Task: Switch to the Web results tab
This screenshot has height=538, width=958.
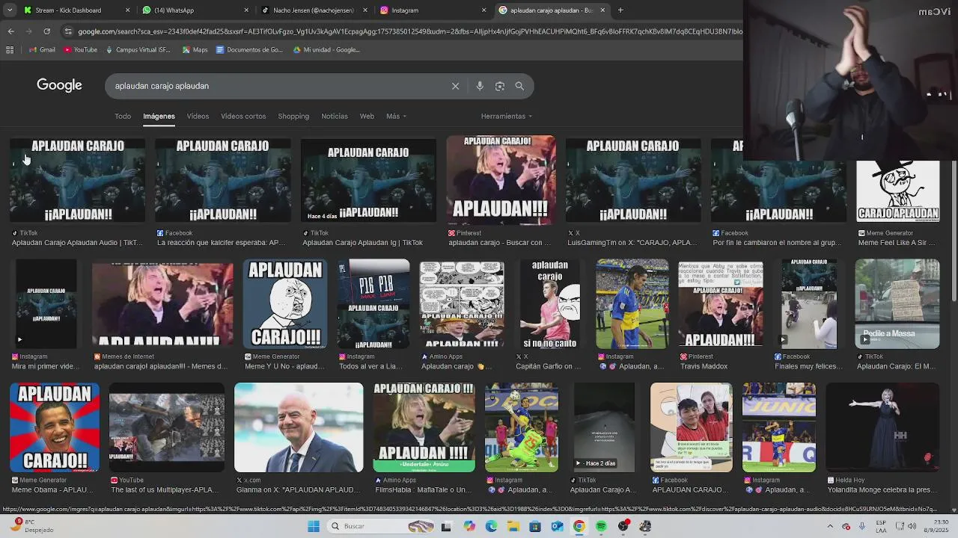Action: coord(367,116)
